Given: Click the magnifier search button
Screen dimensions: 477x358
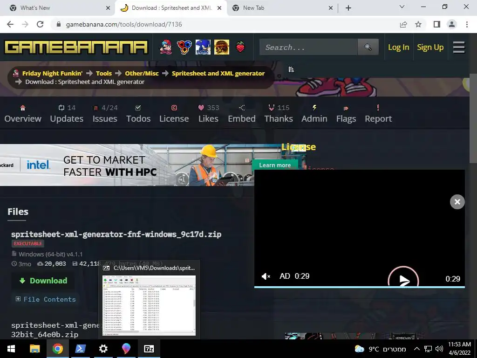Looking at the screenshot, I should (x=368, y=47).
